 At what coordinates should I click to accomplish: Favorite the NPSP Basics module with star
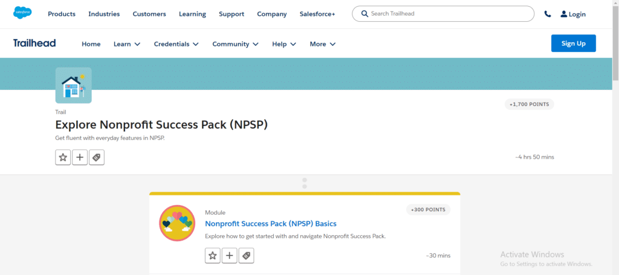coord(212,256)
